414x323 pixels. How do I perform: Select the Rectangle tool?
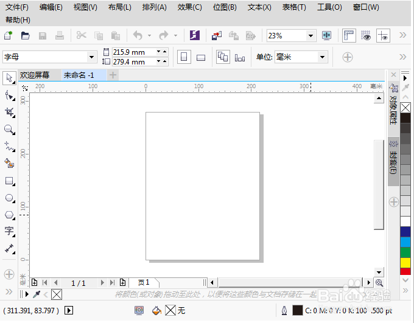click(x=10, y=181)
